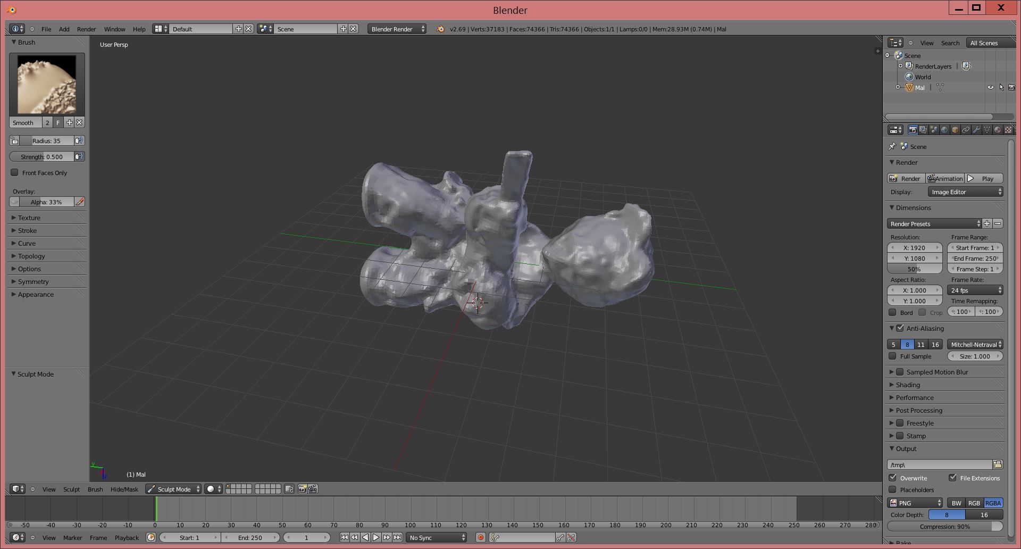
Task: Open the Sculpt menu below the viewport
Action: [71, 489]
